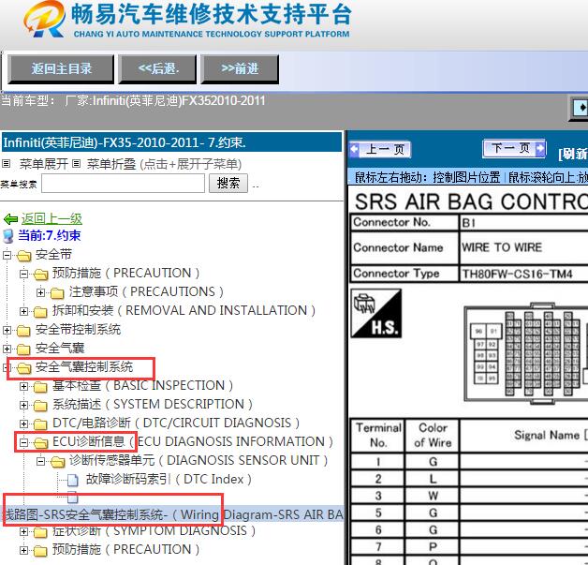Collapse ECU诊断信息 node
Viewport: 588px width, 565px height.
[23, 442]
